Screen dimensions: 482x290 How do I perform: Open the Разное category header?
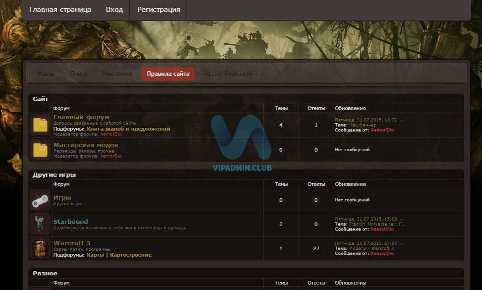45,274
